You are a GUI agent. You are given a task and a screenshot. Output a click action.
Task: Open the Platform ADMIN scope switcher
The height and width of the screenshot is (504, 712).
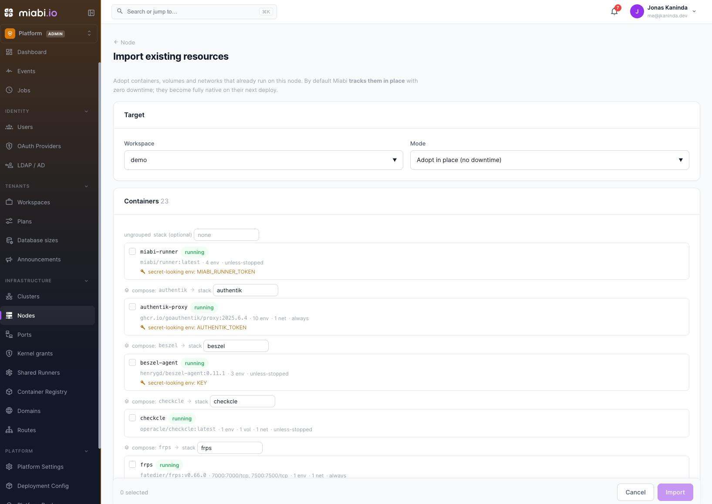coord(49,34)
